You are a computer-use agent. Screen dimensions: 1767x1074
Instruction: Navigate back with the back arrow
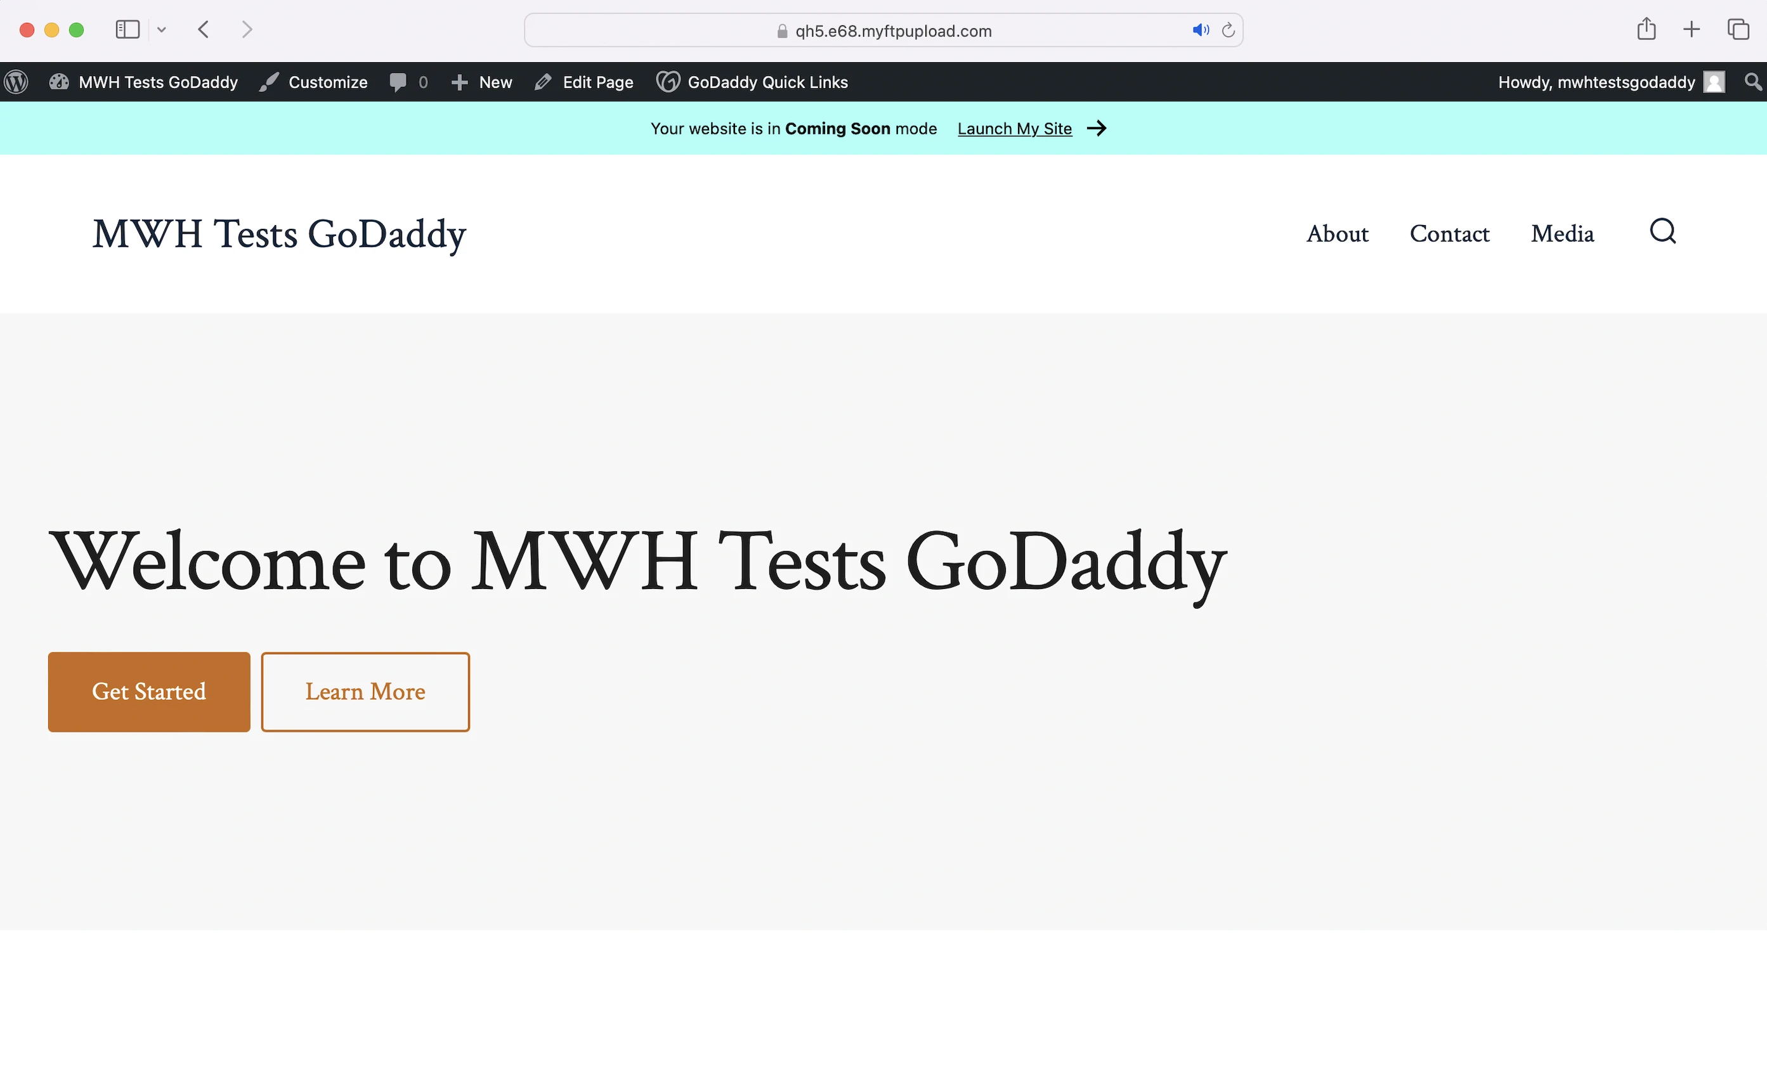point(204,29)
